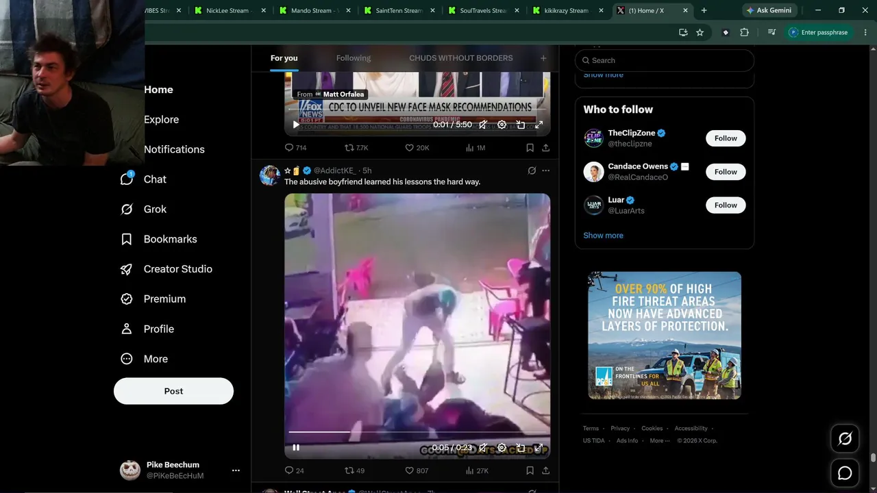Open Chrome media controls icon
877x493 pixels.
pos(771,32)
